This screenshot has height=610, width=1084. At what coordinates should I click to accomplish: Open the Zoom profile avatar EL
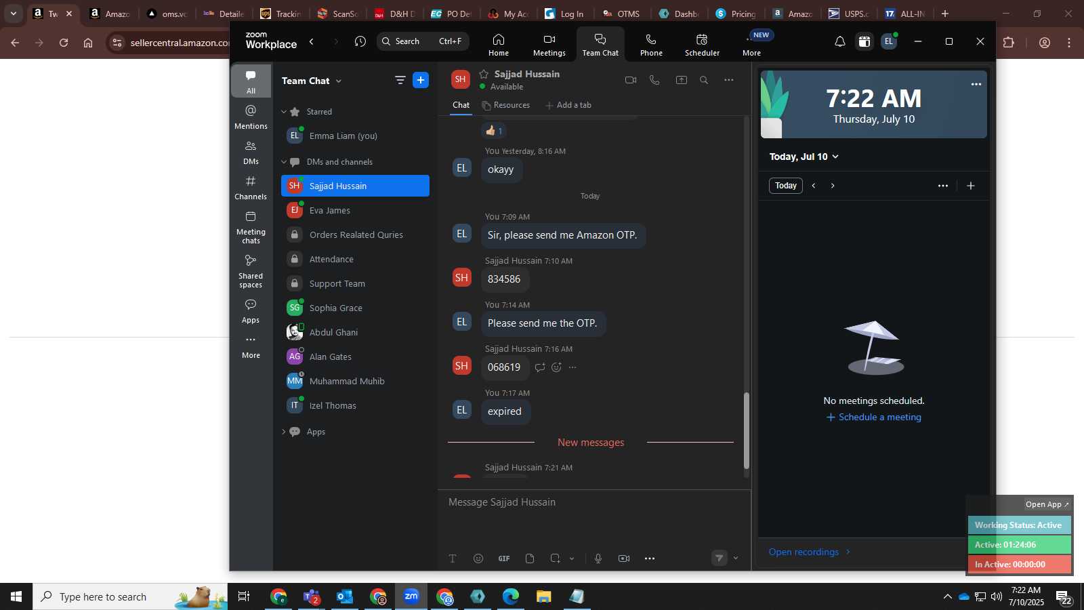point(889,41)
